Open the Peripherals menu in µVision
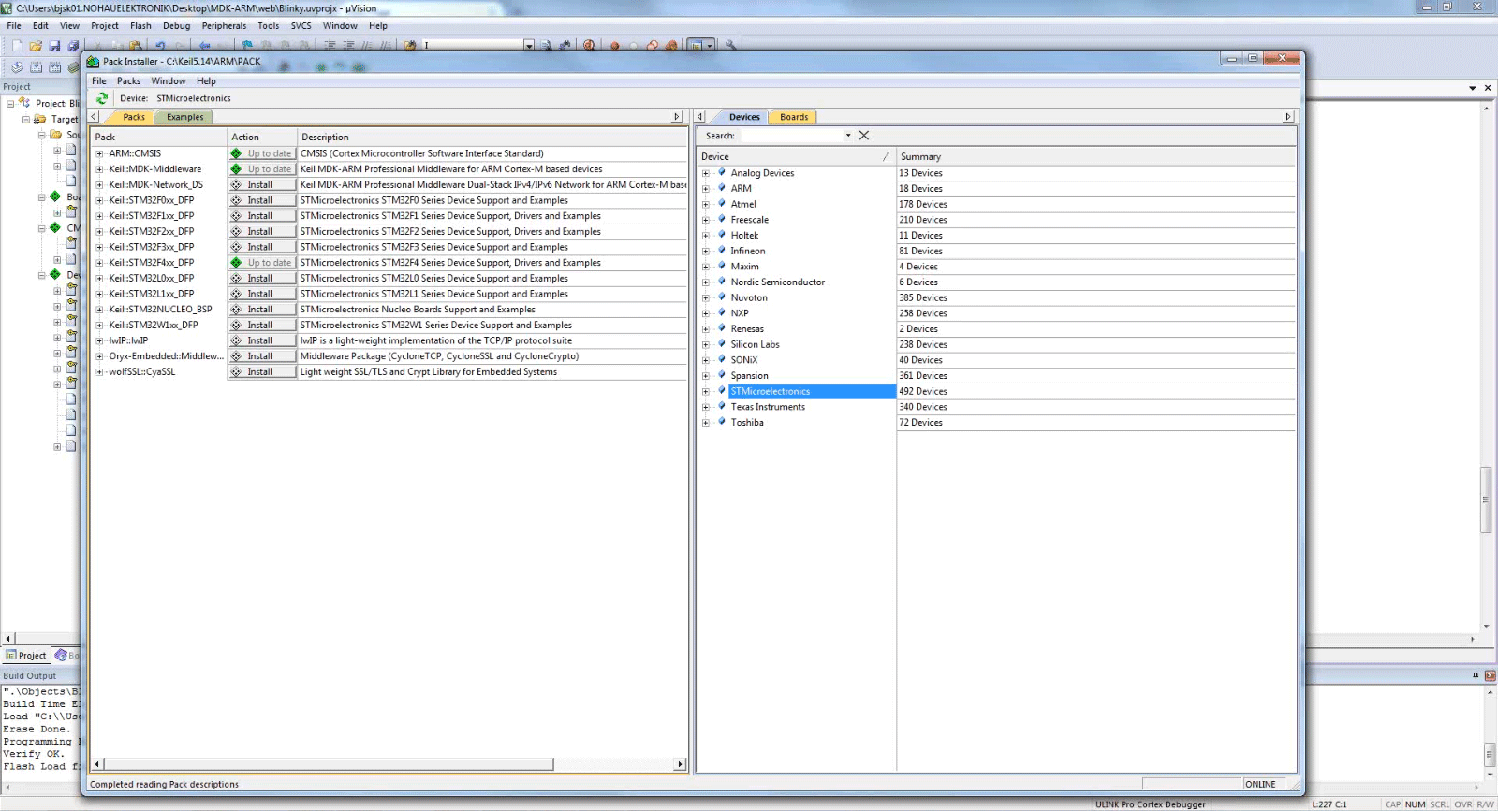 click(224, 26)
